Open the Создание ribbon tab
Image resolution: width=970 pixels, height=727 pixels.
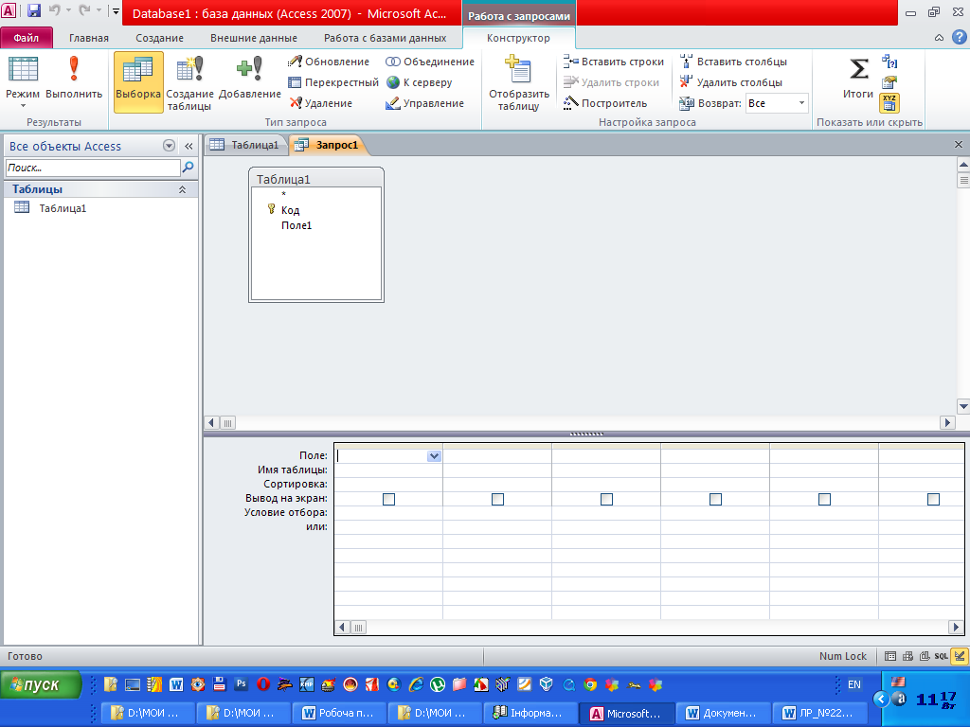point(159,38)
